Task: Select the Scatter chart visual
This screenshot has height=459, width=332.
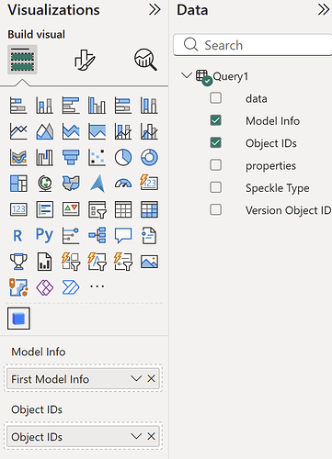Action: 97,157
